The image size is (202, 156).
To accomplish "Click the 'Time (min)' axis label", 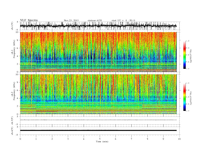I will pyautogui.click(x=102, y=141).
